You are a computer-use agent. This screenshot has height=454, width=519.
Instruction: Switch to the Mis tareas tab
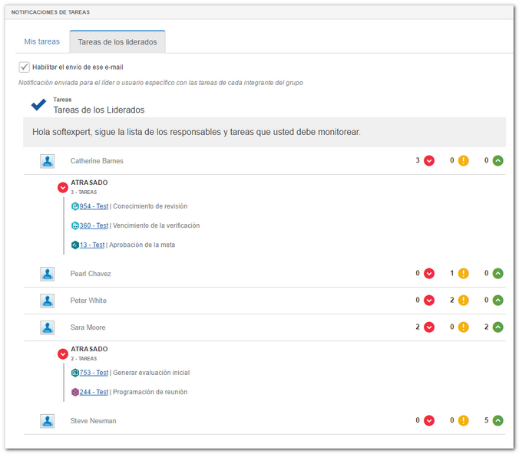pyautogui.click(x=41, y=41)
